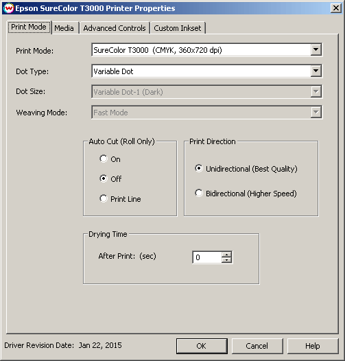This screenshot has width=345, height=361.
Task: Expand the Dot Type dropdown arrow
Action: 316,71
